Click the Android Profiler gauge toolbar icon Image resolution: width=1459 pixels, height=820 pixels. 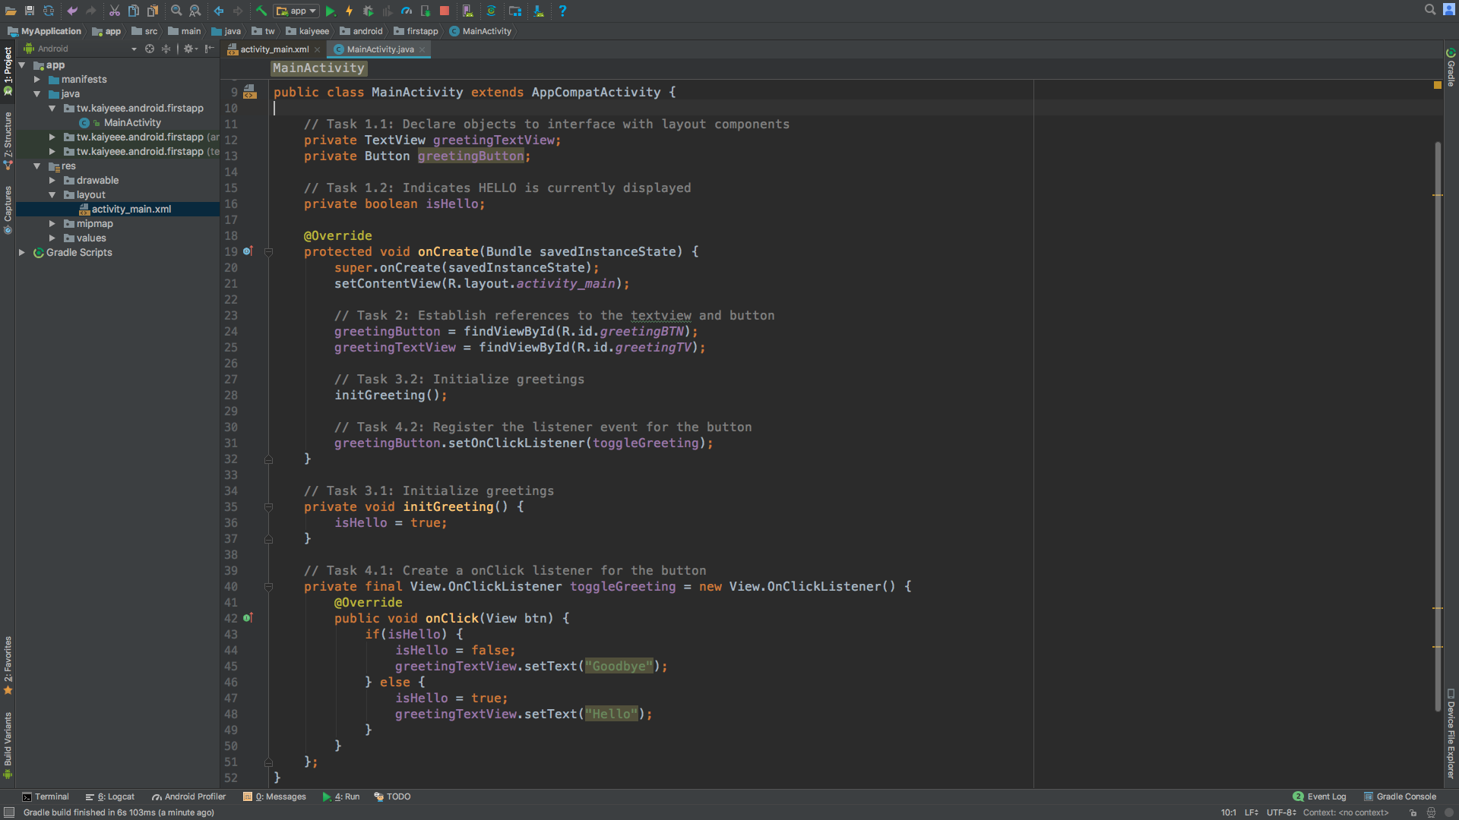coord(407,11)
